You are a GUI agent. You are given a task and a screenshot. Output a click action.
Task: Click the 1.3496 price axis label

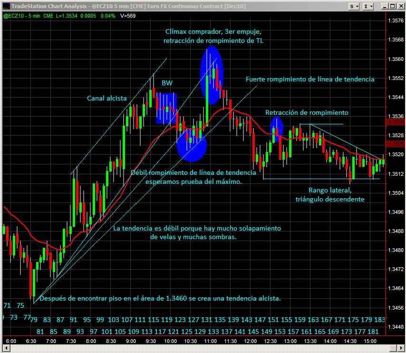396,212
